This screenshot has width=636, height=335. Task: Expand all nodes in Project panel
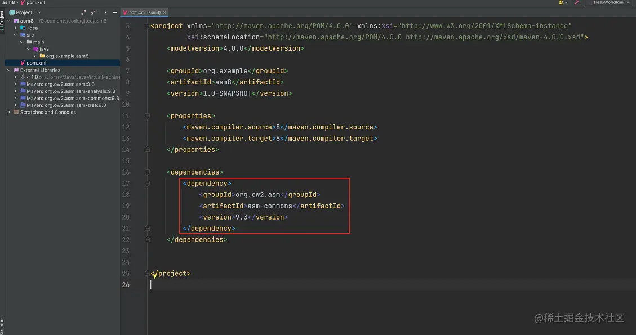click(x=83, y=12)
